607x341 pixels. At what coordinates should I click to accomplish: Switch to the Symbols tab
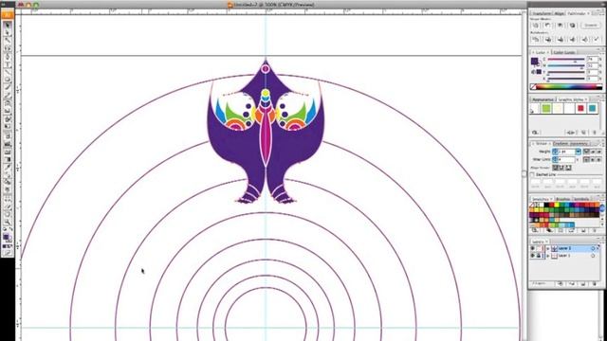click(580, 199)
